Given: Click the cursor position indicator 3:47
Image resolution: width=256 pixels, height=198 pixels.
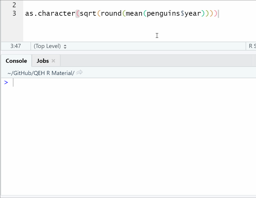Looking at the screenshot, I should [x=15, y=46].
